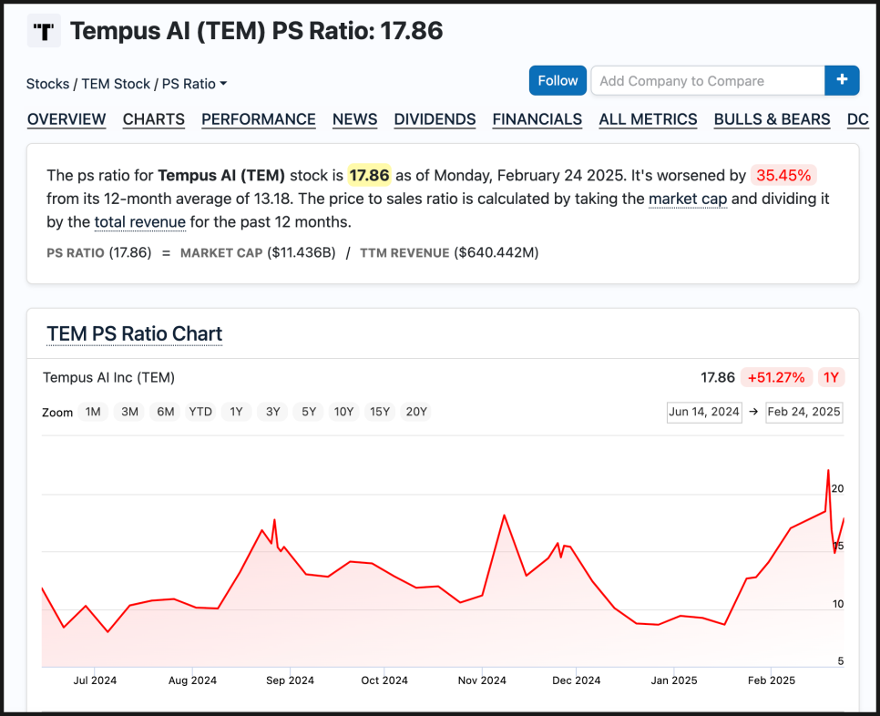Focus the Add Company to Compare field
This screenshot has height=716, width=880.
click(708, 80)
